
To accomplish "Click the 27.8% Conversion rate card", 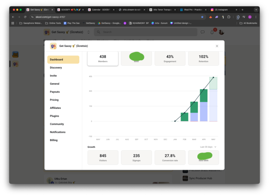I will [x=170, y=157].
